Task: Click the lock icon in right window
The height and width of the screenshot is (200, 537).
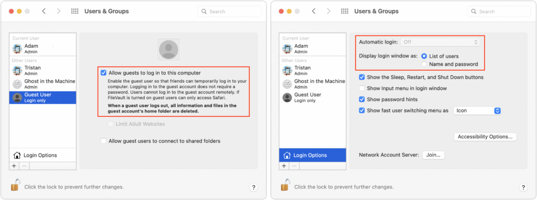Action: coord(285,185)
